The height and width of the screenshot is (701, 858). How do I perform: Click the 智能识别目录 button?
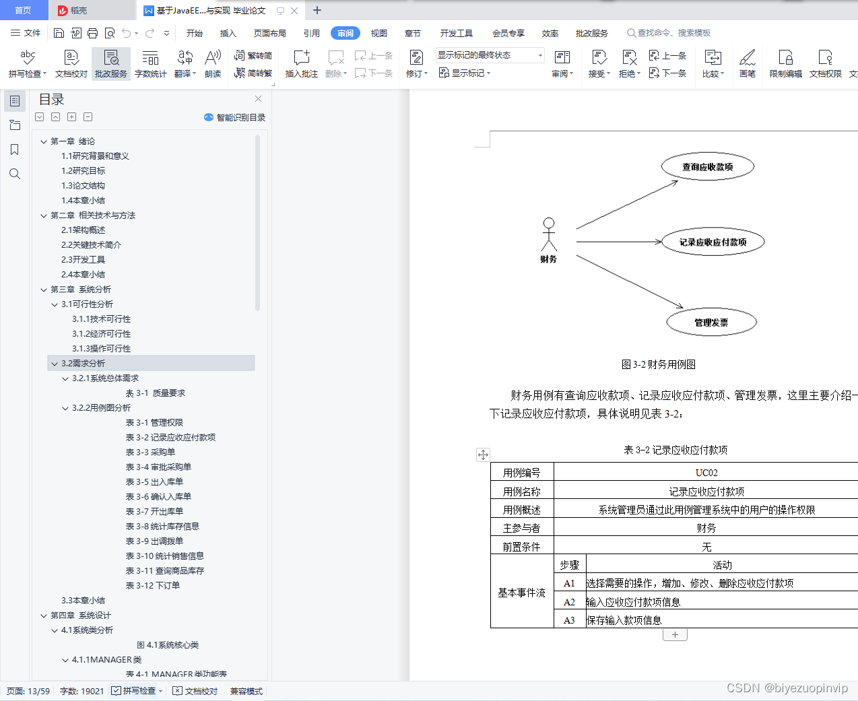[236, 117]
